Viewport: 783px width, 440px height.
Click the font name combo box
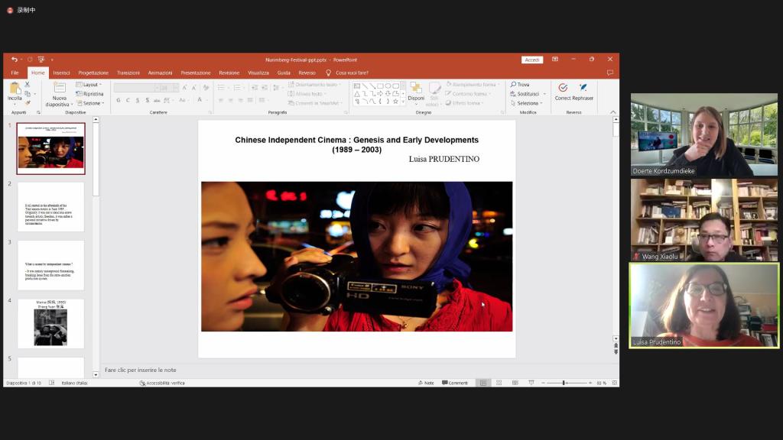135,88
